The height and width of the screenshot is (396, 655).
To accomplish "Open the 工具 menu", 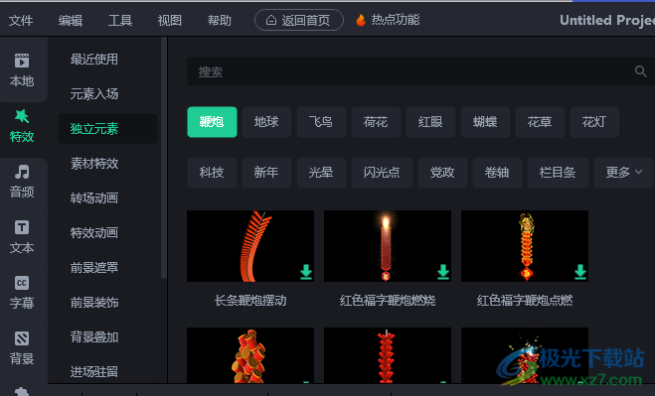I will 120,20.
